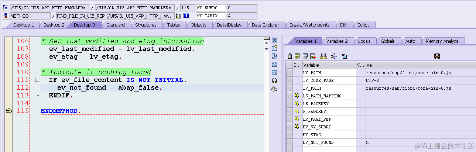Image resolution: width=476 pixels, height=152 pixels.
Task: Click the METHOD type field
Action: click(x=30, y=16)
